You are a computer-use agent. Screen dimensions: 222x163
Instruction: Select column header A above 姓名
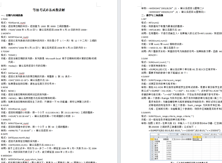[158, 137]
